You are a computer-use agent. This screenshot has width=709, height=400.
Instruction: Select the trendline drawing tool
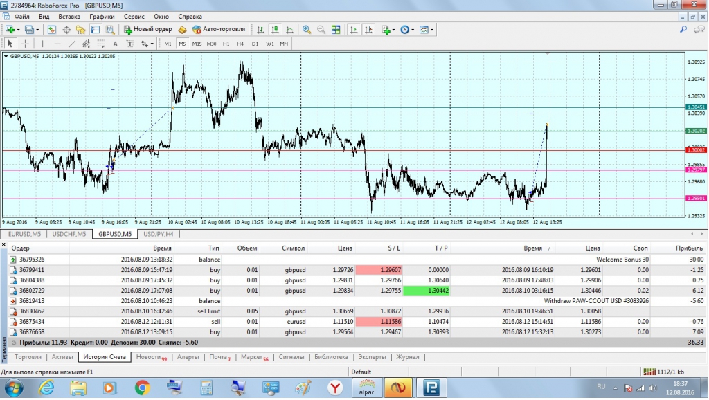click(72, 44)
